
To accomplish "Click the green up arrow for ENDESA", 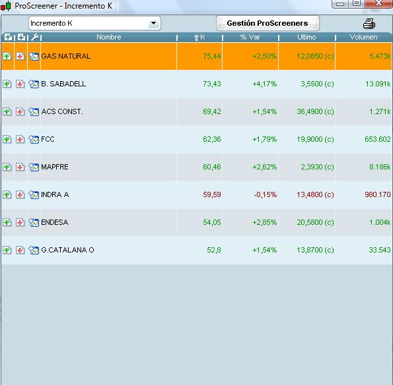I will click(7, 222).
